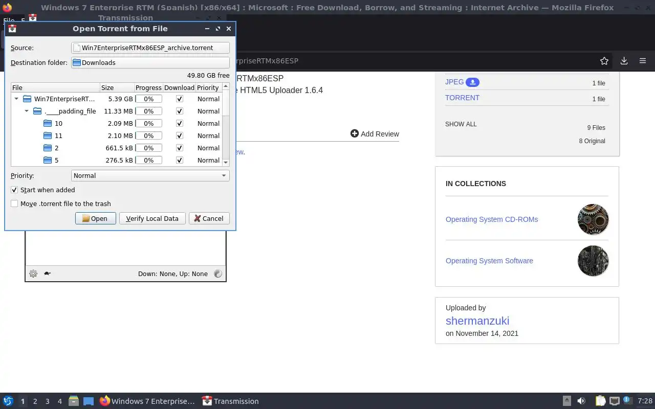Switch to Transmission taskbar entry

click(x=230, y=401)
